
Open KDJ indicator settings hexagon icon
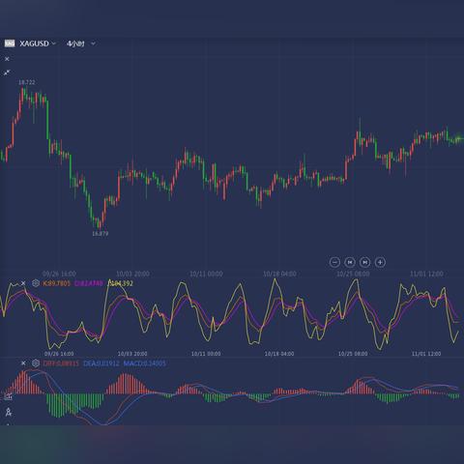point(36,283)
